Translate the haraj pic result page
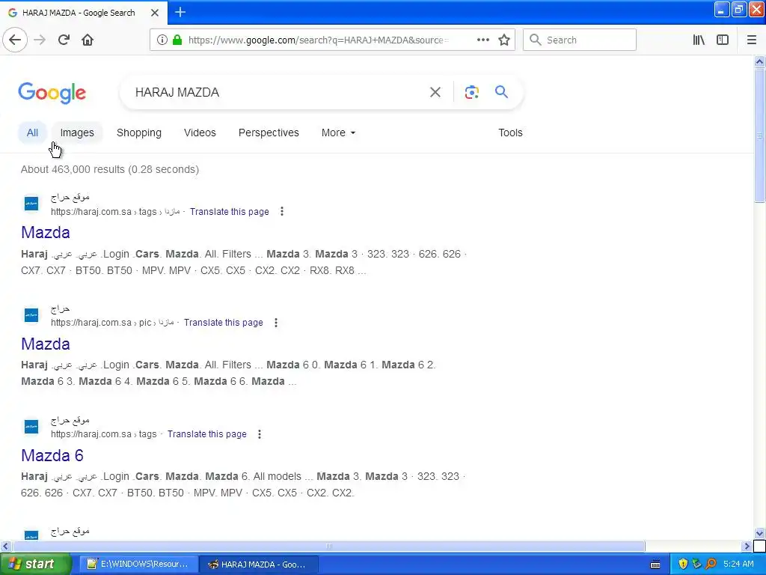 223,323
